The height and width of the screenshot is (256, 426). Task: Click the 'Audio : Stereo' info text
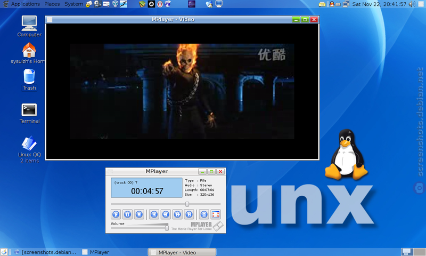(x=198, y=185)
